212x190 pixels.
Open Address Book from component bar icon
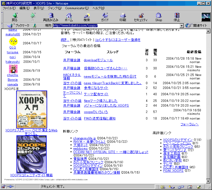(x=190, y=187)
